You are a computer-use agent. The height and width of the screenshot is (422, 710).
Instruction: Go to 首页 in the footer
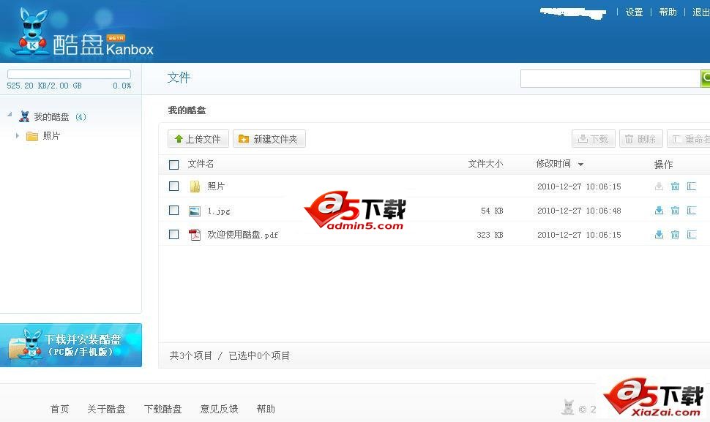(x=59, y=409)
